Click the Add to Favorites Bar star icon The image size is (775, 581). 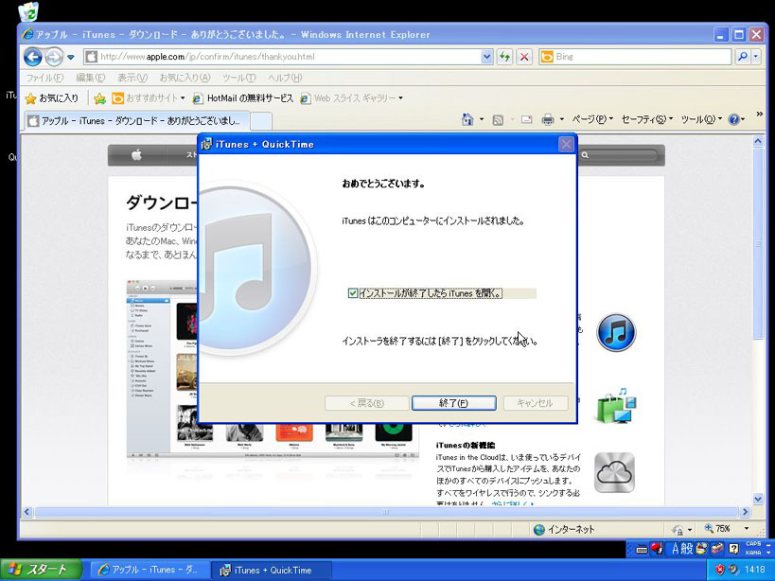[x=99, y=98]
